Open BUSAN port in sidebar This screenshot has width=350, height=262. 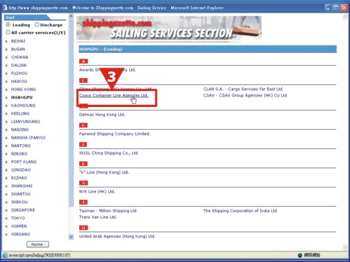coord(18,49)
